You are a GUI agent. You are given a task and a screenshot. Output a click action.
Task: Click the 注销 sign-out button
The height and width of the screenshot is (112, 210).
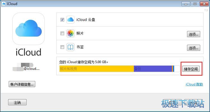(x=17, y=103)
